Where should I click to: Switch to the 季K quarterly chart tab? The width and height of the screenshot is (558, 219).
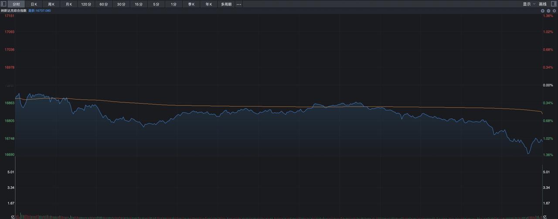tap(191, 4)
